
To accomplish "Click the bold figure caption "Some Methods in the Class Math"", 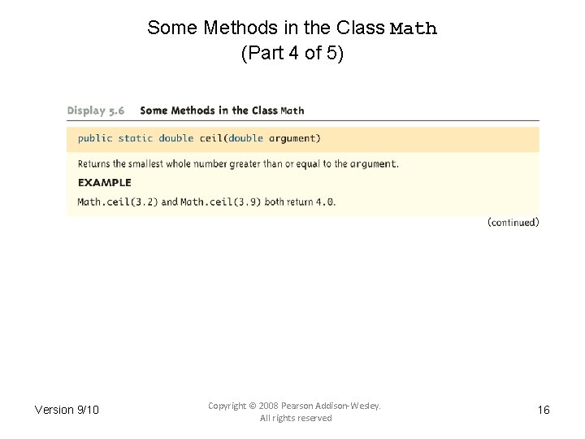I will (222, 111).
